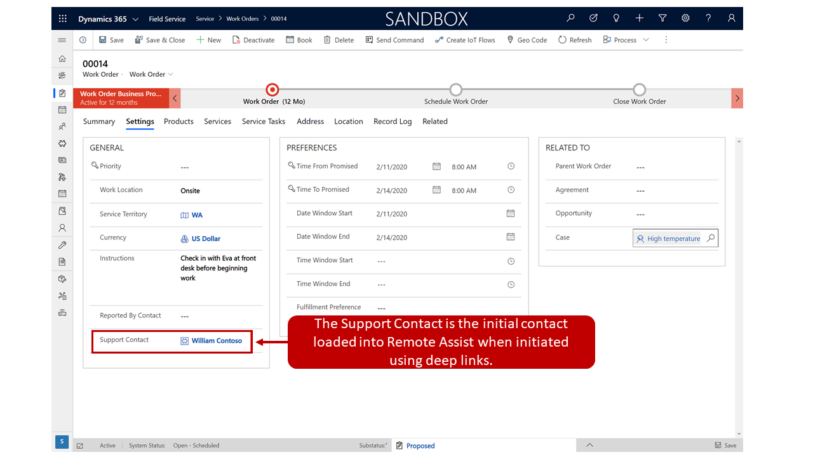Viewport: 813px width, 457px height.
Task: Open the Location tab
Action: tap(349, 121)
